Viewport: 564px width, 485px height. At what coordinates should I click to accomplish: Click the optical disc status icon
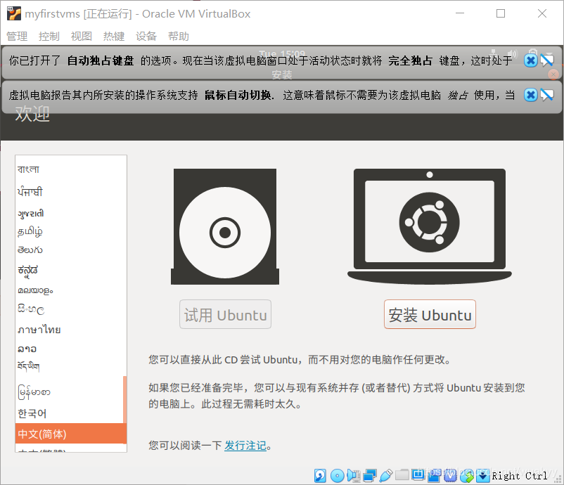[x=338, y=476]
